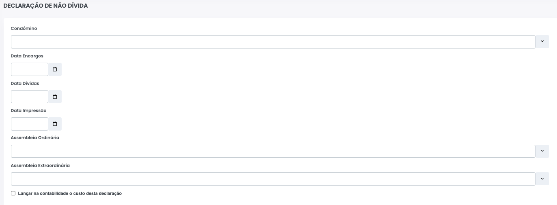The image size is (557, 205).
Task: Open the Data Impressão calendar picker
Action: pos(55,124)
